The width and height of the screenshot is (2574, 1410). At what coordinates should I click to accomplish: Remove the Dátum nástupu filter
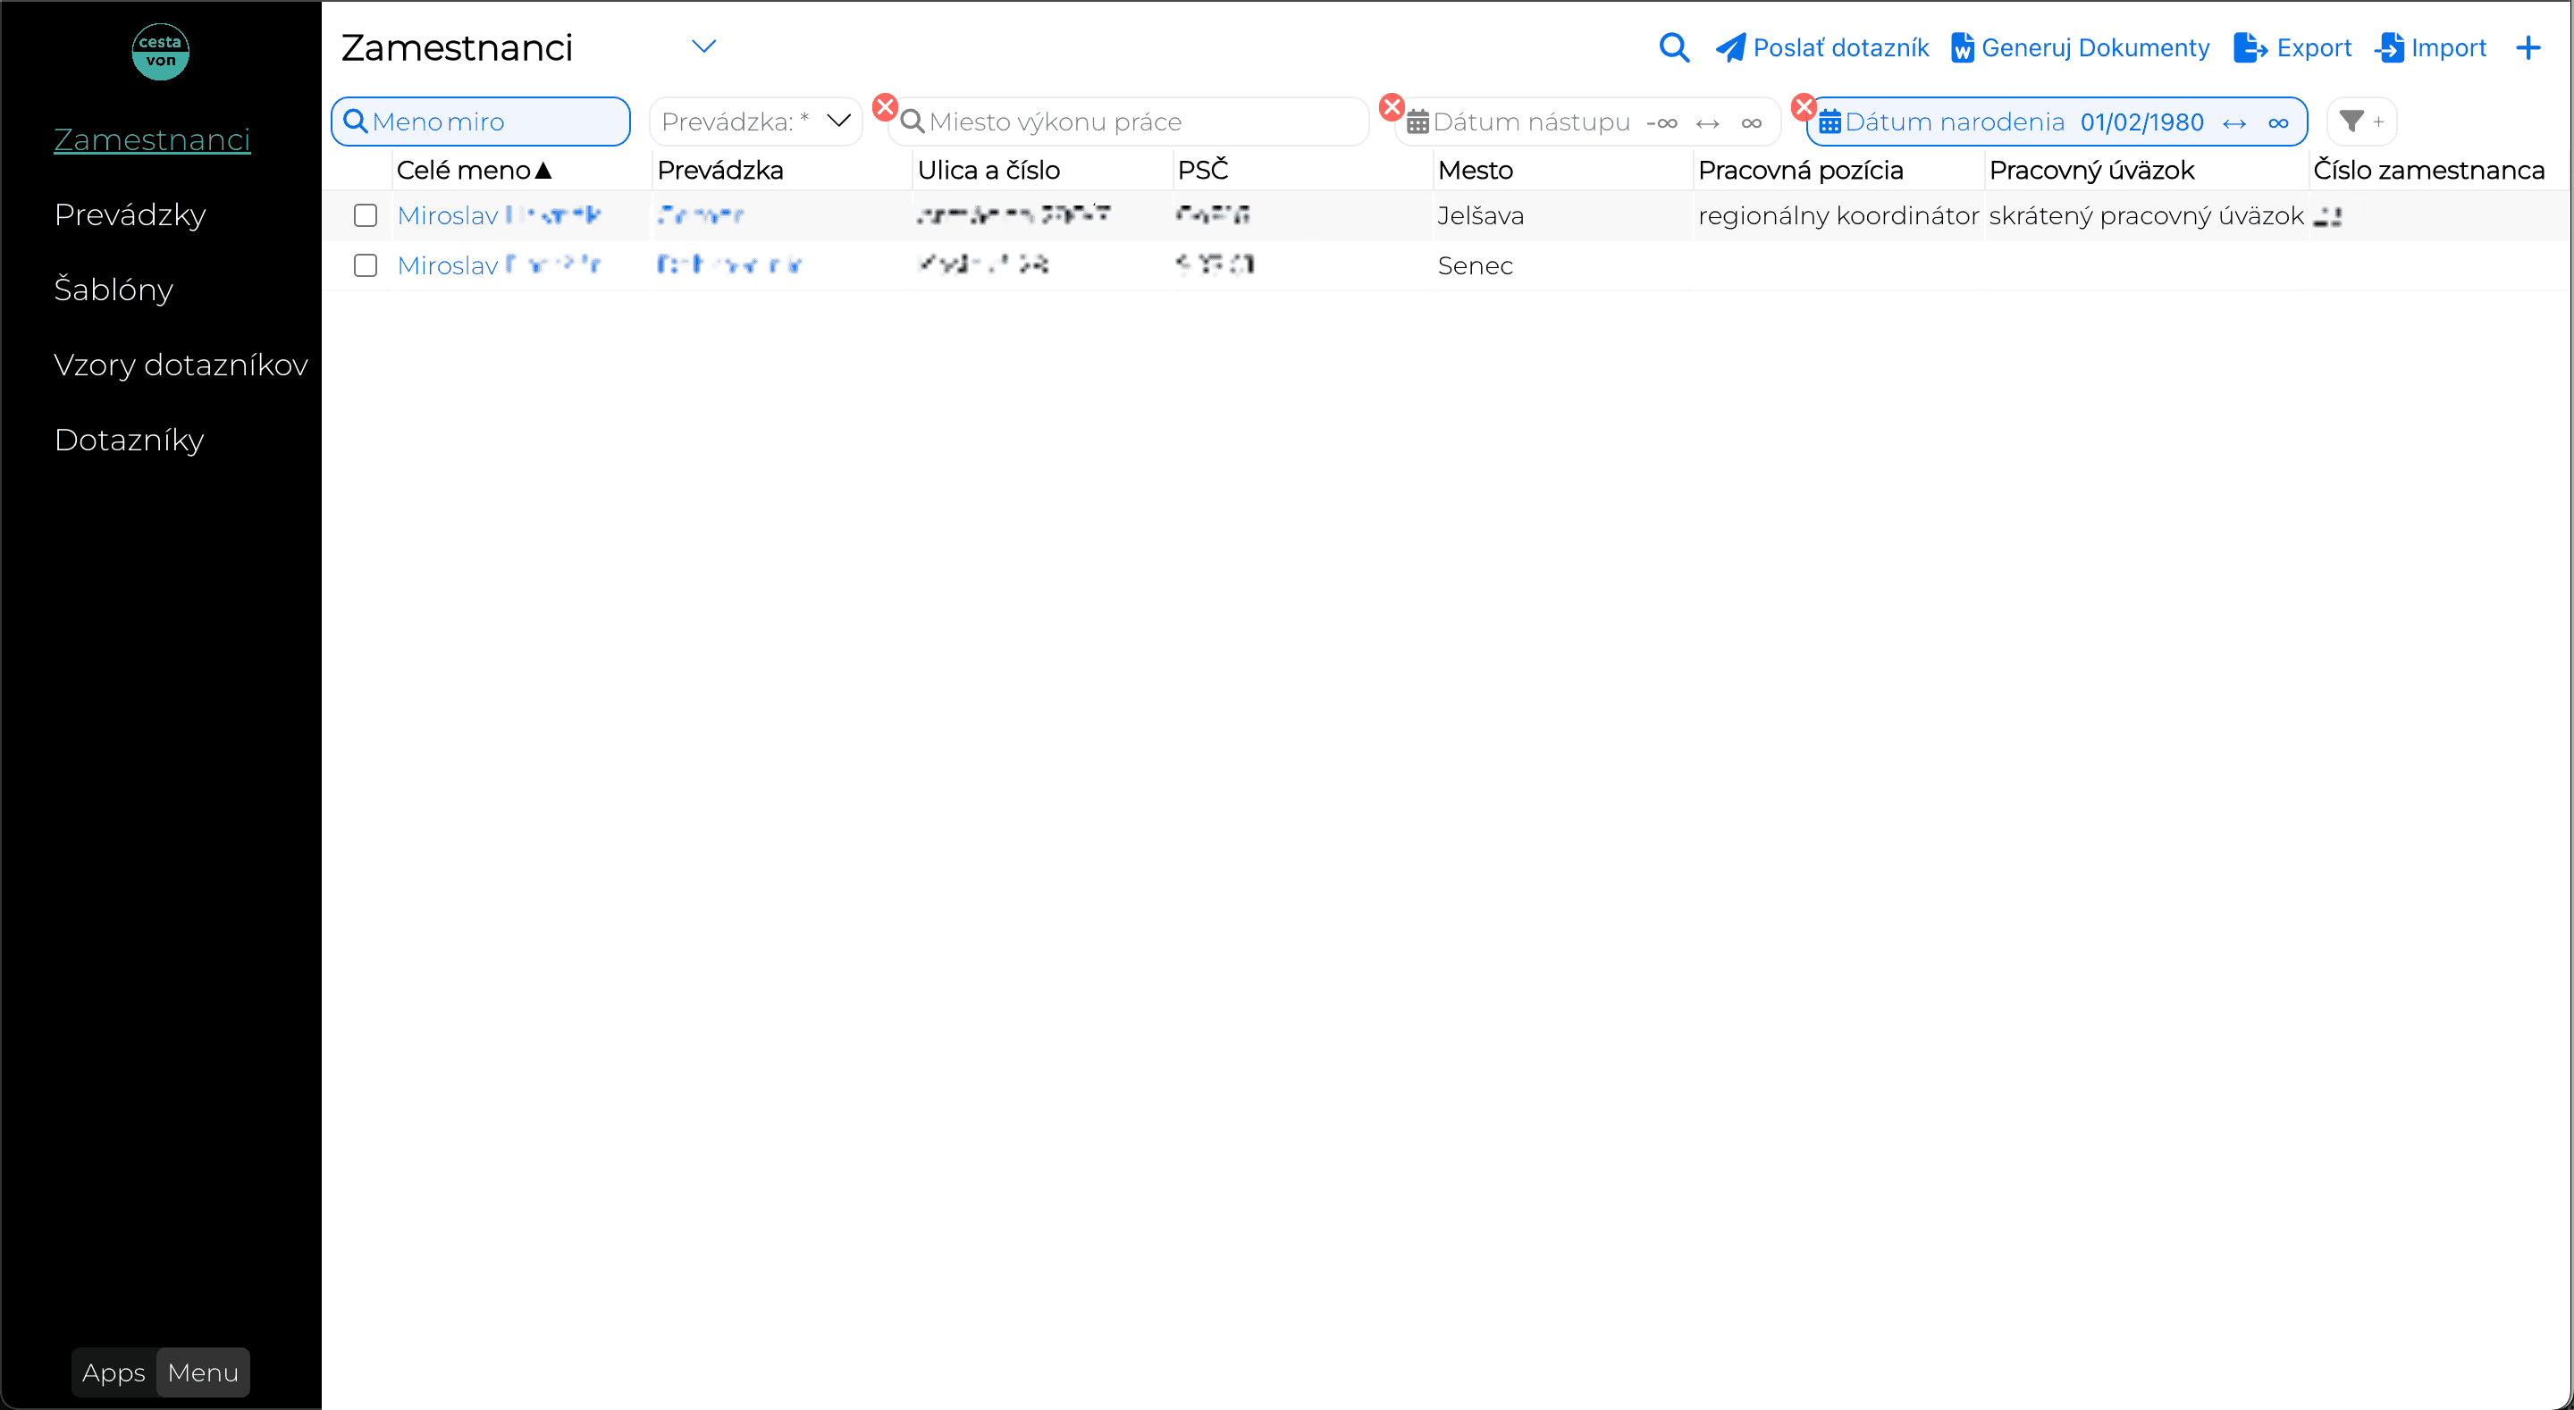pyautogui.click(x=1391, y=106)
